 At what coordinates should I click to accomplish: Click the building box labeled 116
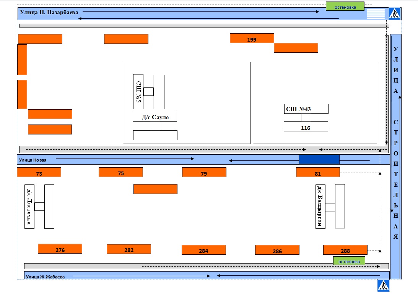306,126
